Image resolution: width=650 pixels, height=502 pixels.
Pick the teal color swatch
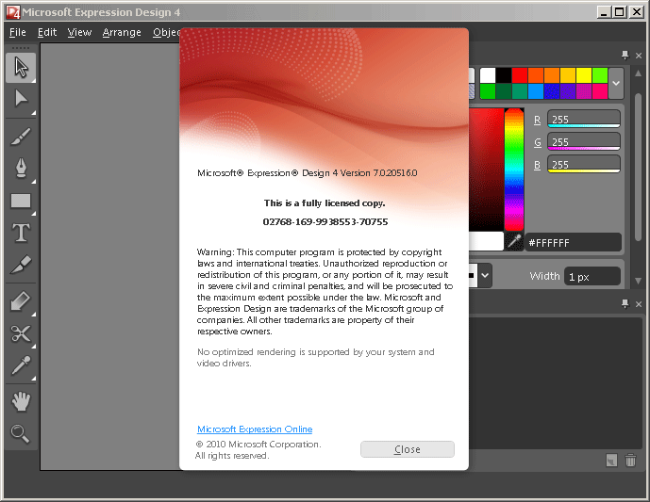click(x=520, y=91)
